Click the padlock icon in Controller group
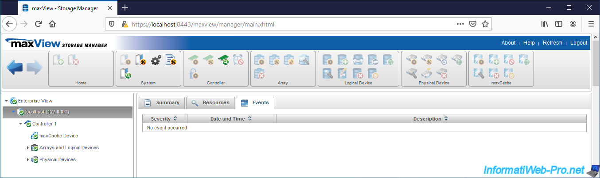600x178 pixels. pyautogui.click(x=193, y=74)
